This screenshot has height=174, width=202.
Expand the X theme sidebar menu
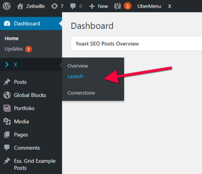click(x=16, y=64)
